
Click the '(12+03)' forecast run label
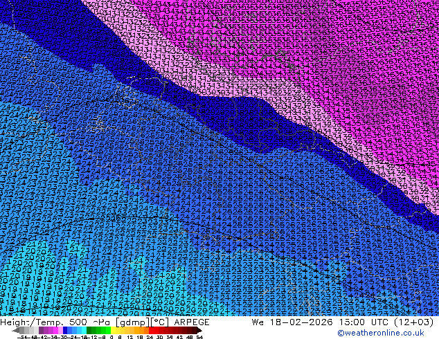[414, 322]
